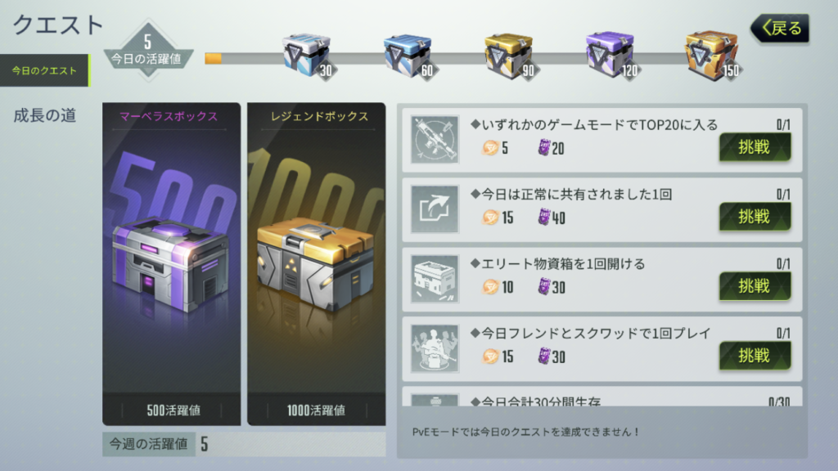The width and height of the screenshot is (838, 471).
Task: Start 挑戦 for the friend squad quest
Action: coord(755,356)
